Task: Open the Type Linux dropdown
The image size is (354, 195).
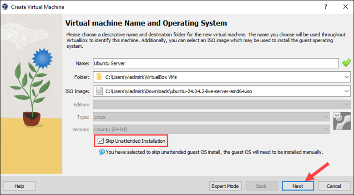Action: tap(326, 117)
